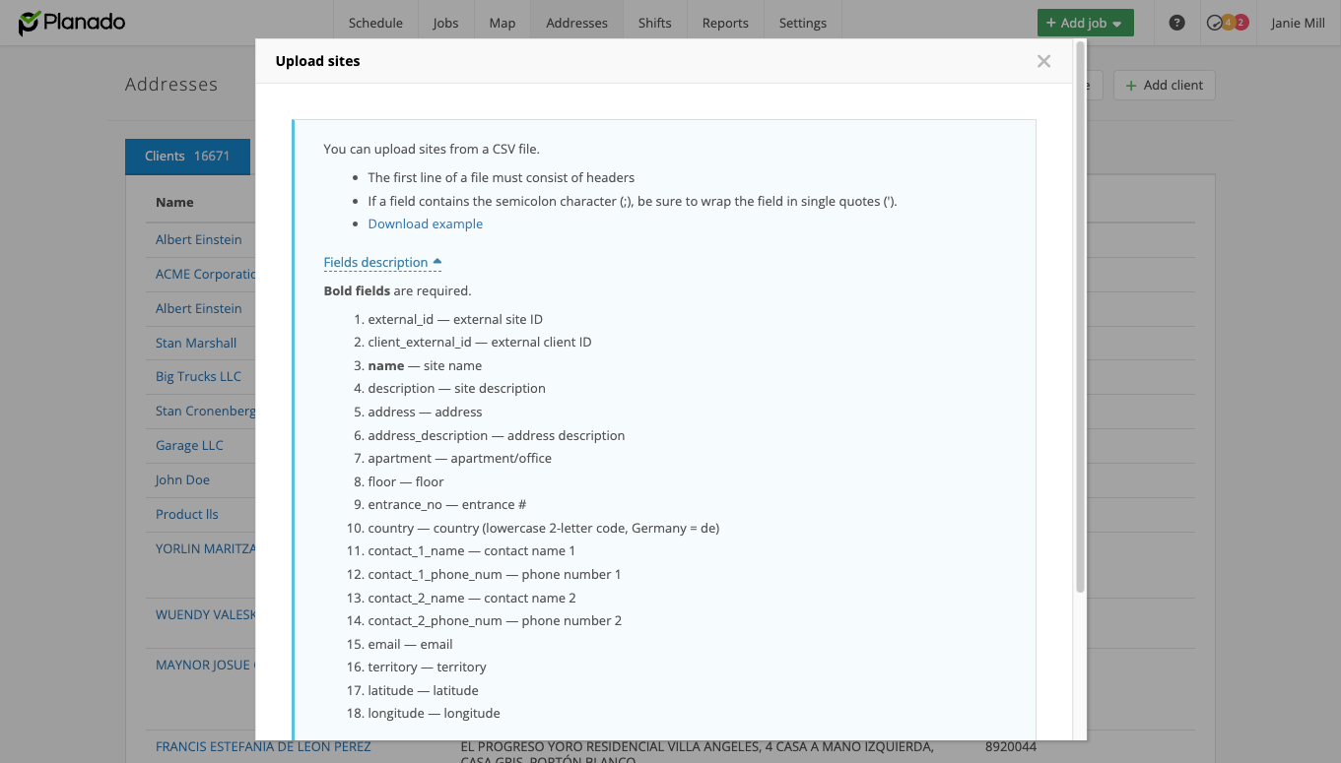Collapse the Fields description section
Screen dimensions: 1341x763
tap(382, 262)
